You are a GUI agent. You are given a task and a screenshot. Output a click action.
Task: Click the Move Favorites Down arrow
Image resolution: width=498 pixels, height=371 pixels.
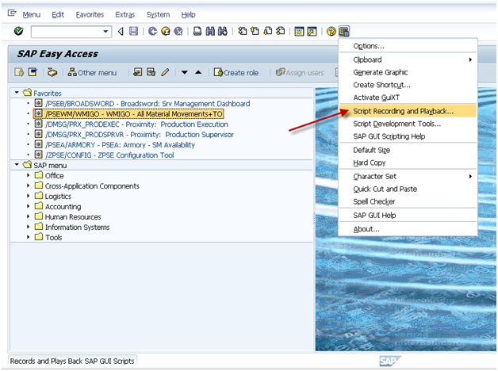(x=184, y=72)
